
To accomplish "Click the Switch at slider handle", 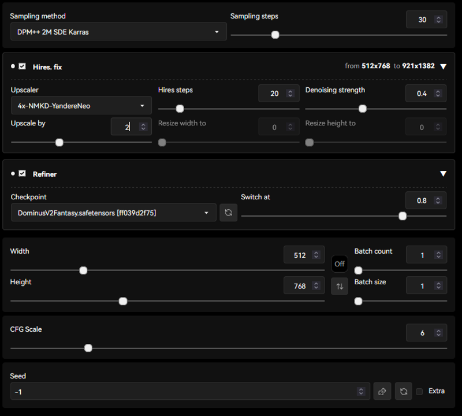I will (403, 216).
